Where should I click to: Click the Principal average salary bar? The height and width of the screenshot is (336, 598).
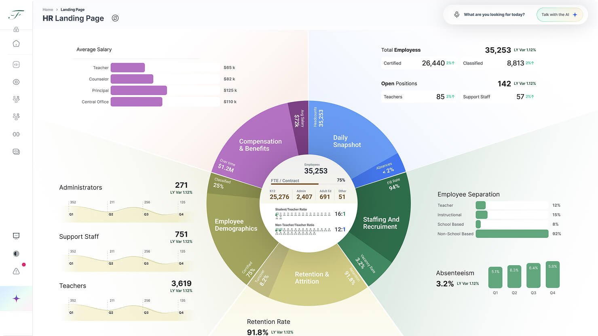tap(139, 90)
